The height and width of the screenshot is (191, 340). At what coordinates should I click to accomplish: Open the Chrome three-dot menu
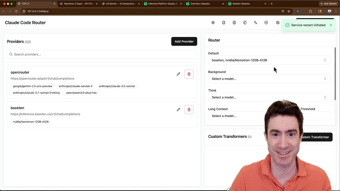click(336, 11)
